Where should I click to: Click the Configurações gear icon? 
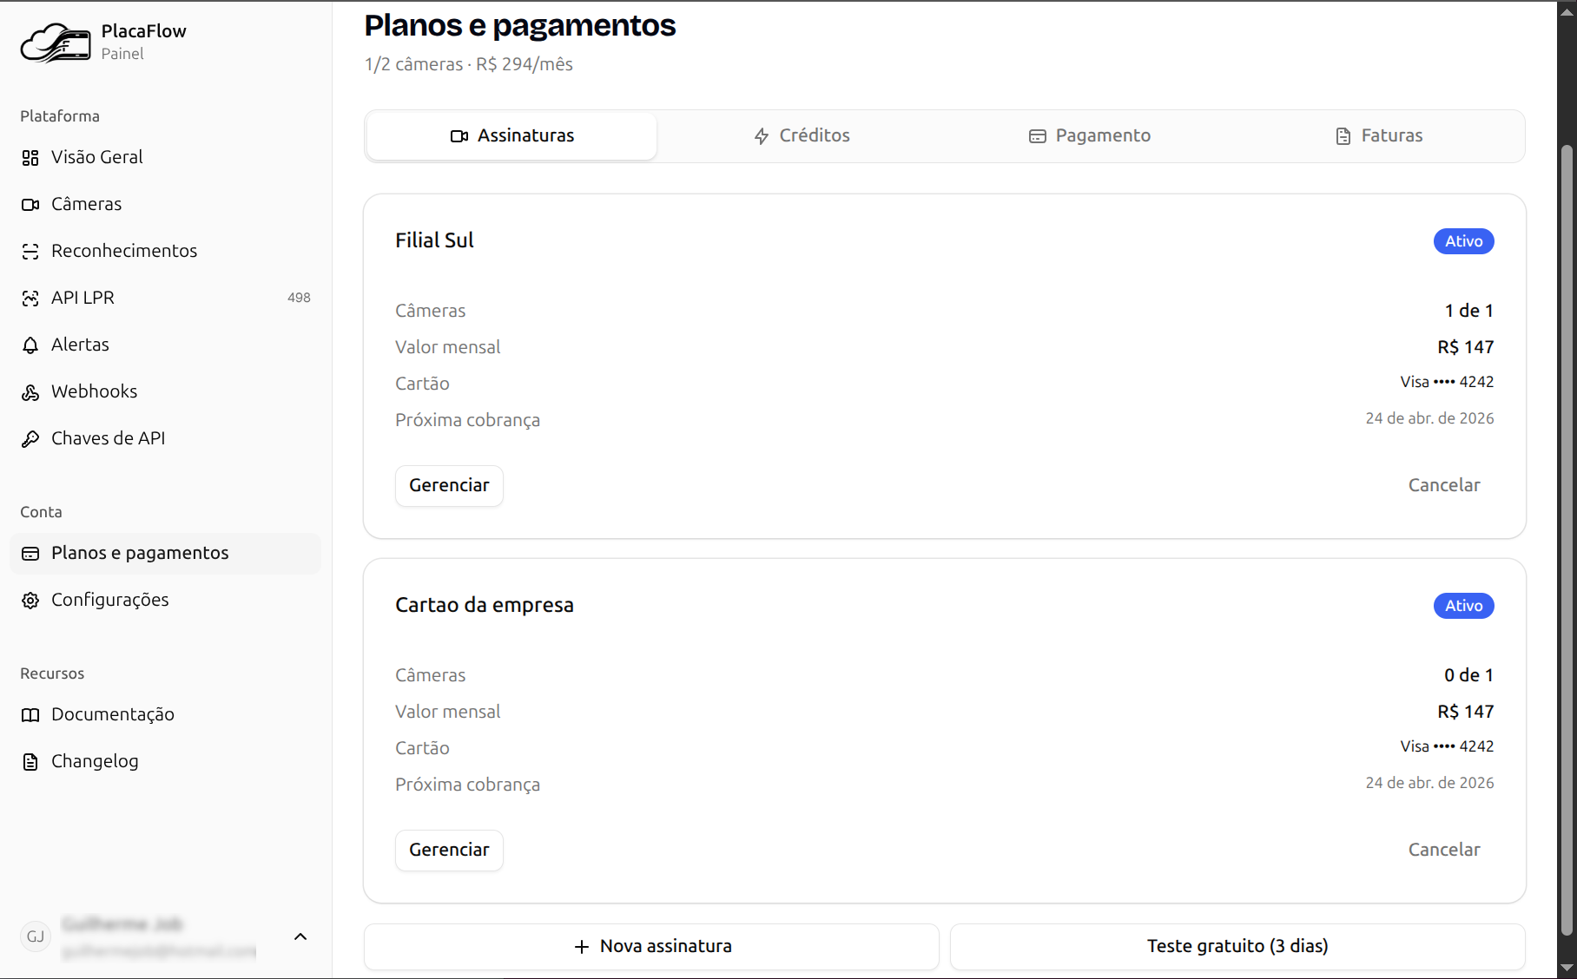point(30,601)
